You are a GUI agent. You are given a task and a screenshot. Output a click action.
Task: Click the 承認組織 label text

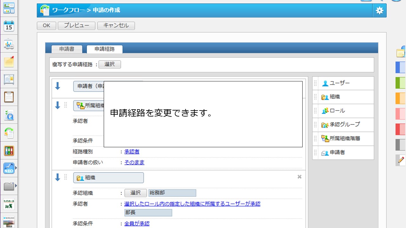tap(83, 193)
